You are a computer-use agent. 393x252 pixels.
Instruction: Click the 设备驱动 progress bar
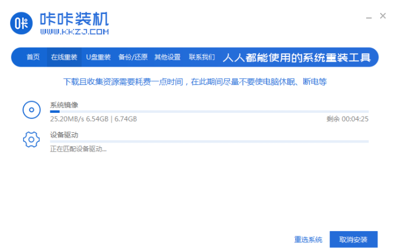coord(209,142)
